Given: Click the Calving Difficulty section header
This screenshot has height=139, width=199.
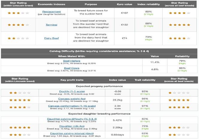Looking at the screenshot, I should coord(99,51).
